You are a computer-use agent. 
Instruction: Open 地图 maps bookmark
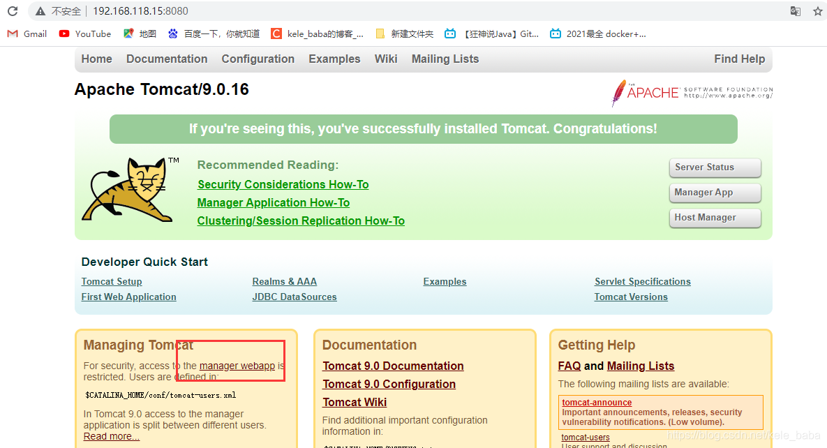click(140, 33)
